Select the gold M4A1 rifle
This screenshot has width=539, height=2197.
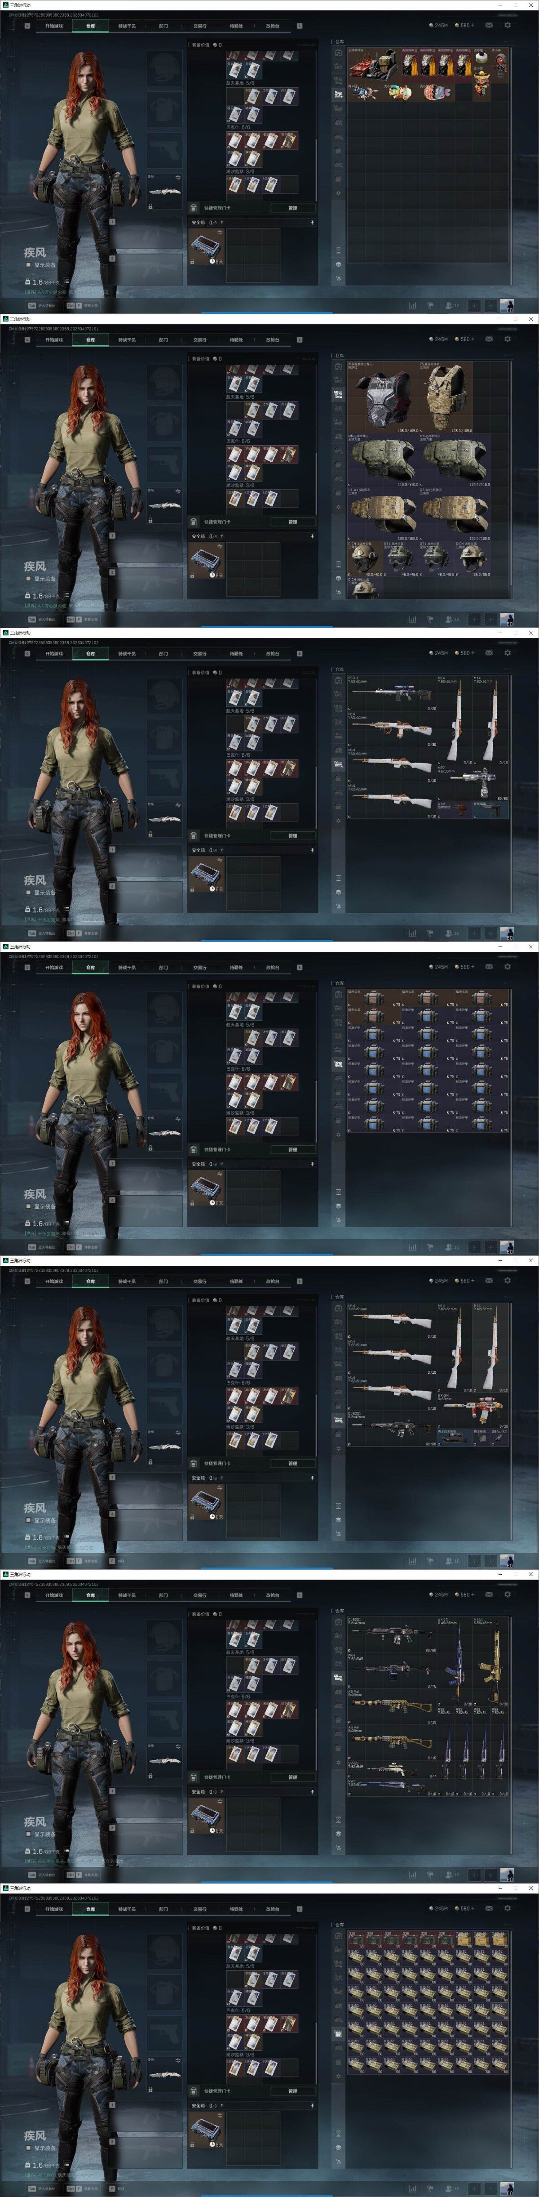491,1661
